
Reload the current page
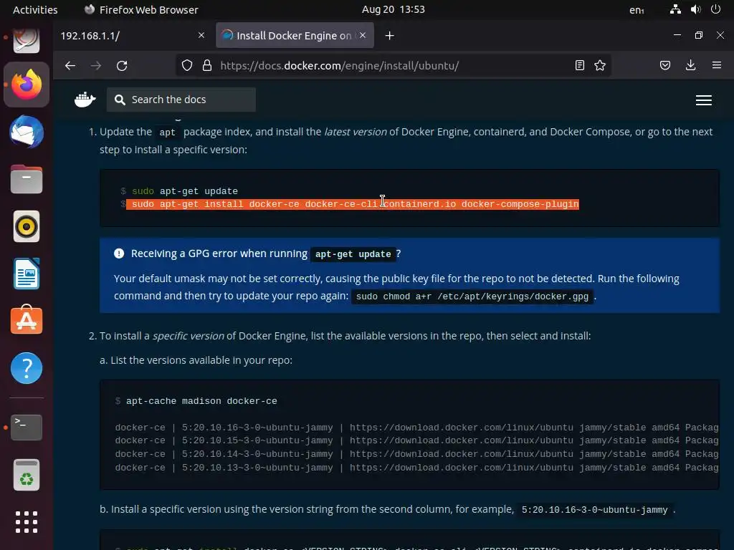pos(122,65)
